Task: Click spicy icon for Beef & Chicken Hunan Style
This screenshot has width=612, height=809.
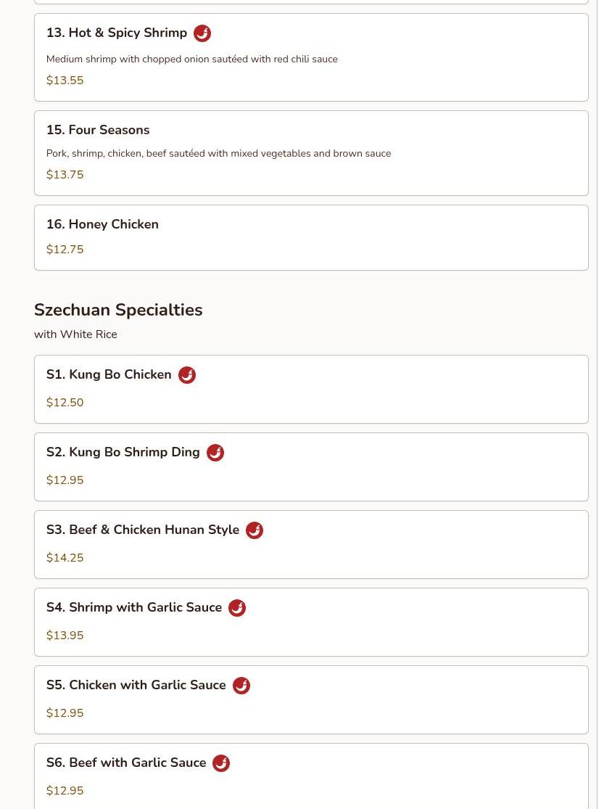Action: (255, 530)
